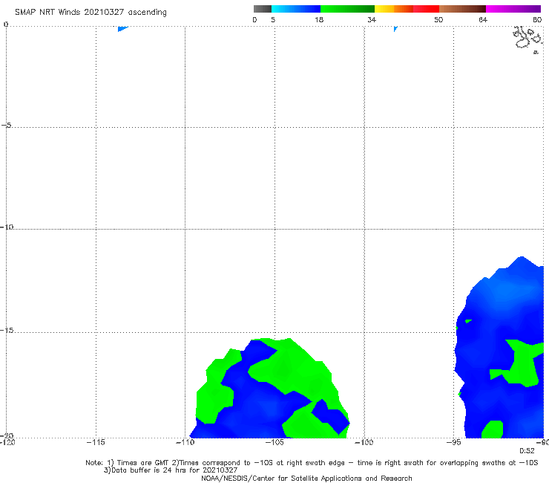Click the wind swath near -105 longitude
This screenshot has width=549, height=483.
pyautogui.click(x=269, y=389)
